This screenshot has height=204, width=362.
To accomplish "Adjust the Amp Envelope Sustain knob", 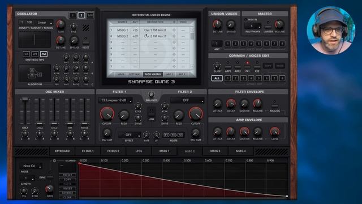I will (244, 132).
